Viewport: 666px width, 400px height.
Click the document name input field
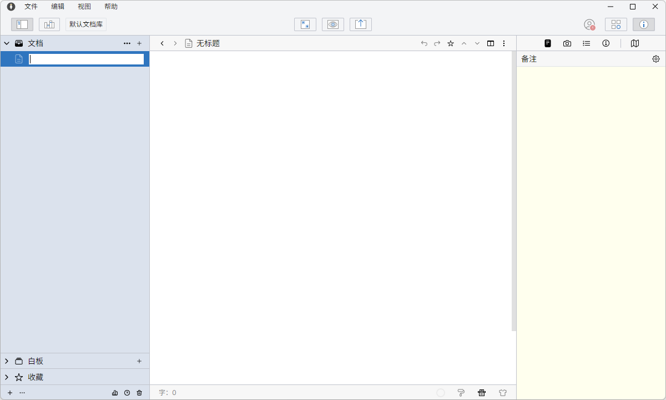pos(87,59)
